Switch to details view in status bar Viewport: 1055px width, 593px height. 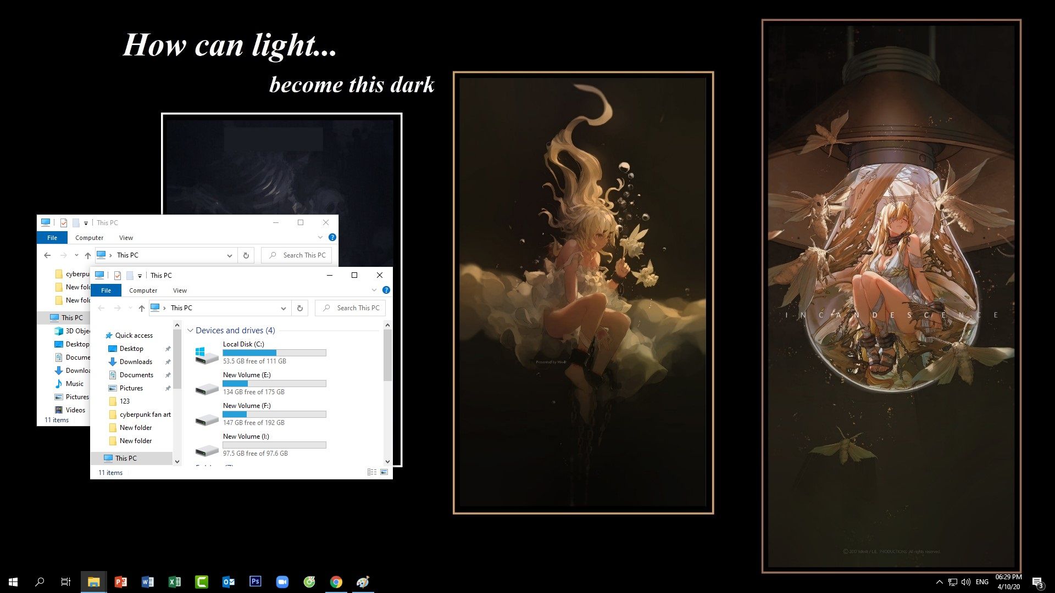(372, 472)
